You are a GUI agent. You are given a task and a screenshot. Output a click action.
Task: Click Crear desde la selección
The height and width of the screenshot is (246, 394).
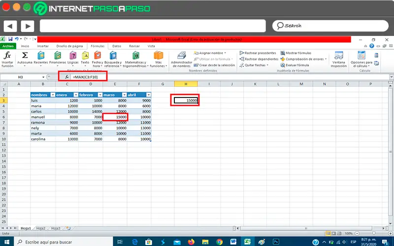point(214,65)
